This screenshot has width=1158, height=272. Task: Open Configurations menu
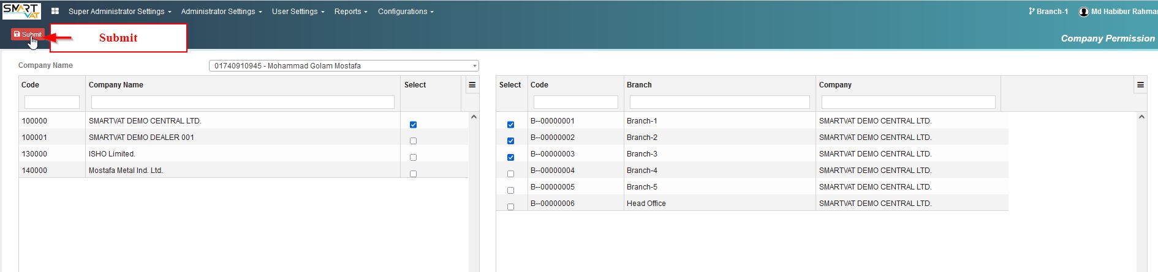406,12
